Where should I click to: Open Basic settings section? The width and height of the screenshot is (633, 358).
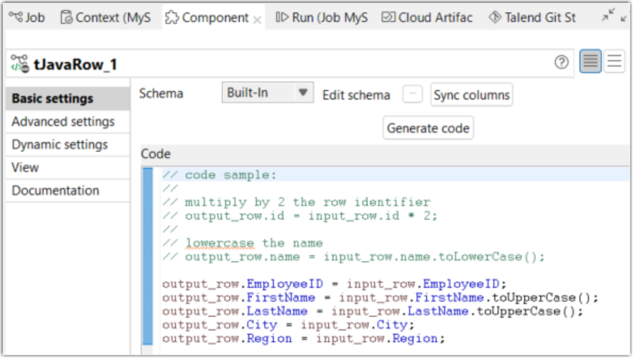click(68, 98)
